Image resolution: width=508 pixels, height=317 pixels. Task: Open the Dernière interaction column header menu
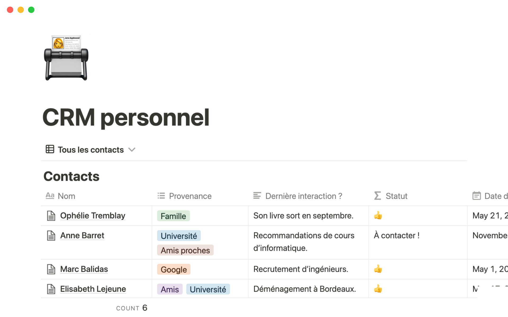pos(303,196)
